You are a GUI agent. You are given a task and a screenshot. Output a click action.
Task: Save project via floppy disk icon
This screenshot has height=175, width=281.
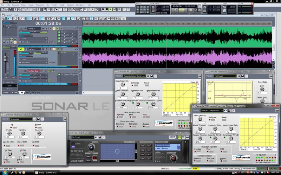pos(11,9)
